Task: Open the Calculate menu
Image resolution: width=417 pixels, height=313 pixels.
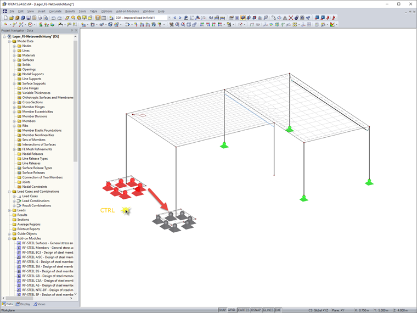Action: tap(55, 11)
